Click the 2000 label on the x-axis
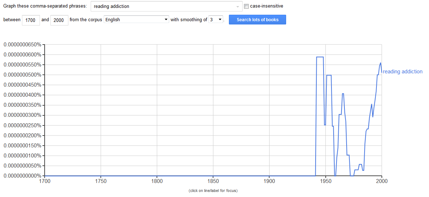This screenshot has width=429, height=197. click(x=381, y=181)
